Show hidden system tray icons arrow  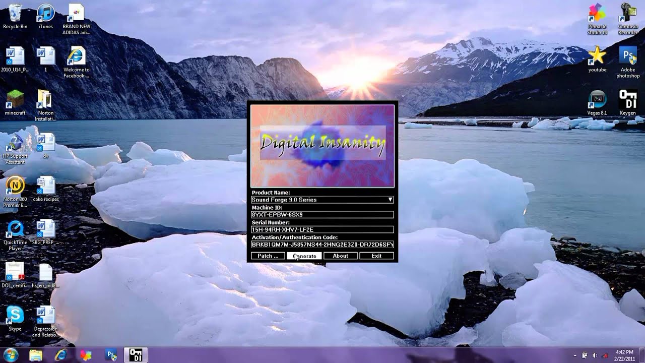[x=575, y=355]
